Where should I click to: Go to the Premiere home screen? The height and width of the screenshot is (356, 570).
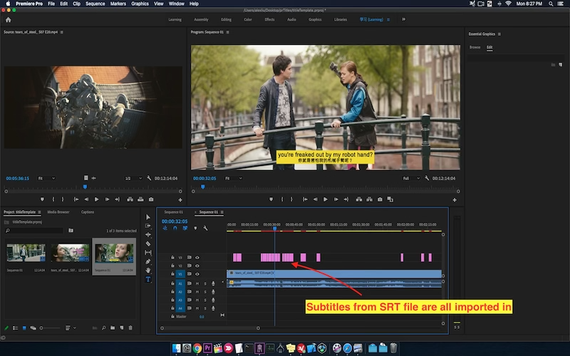tap(9, 20)
